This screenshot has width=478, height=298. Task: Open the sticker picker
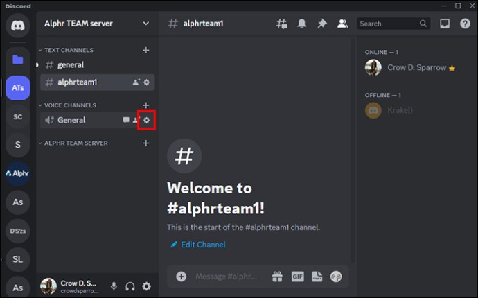[317, 277]
